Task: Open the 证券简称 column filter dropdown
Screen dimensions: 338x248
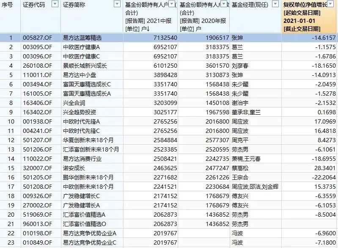Action: tap(117, 4)
